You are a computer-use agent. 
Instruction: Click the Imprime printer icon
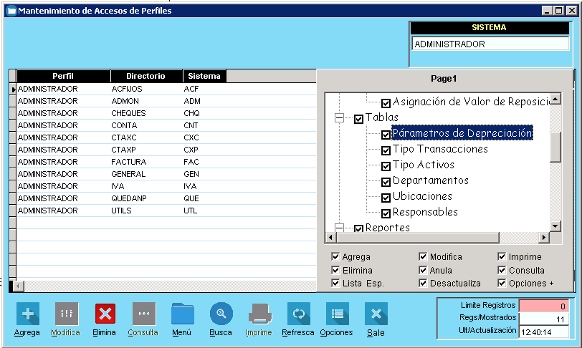click(259, 314)
